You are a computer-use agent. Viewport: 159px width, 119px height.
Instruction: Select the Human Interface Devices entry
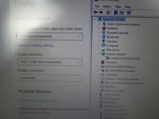tap(120, 66)
